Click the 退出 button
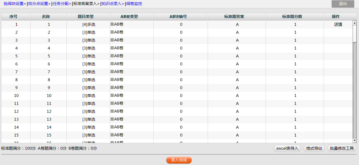The width and height of the screenshot is (359, 165). [x=343, y=4]
